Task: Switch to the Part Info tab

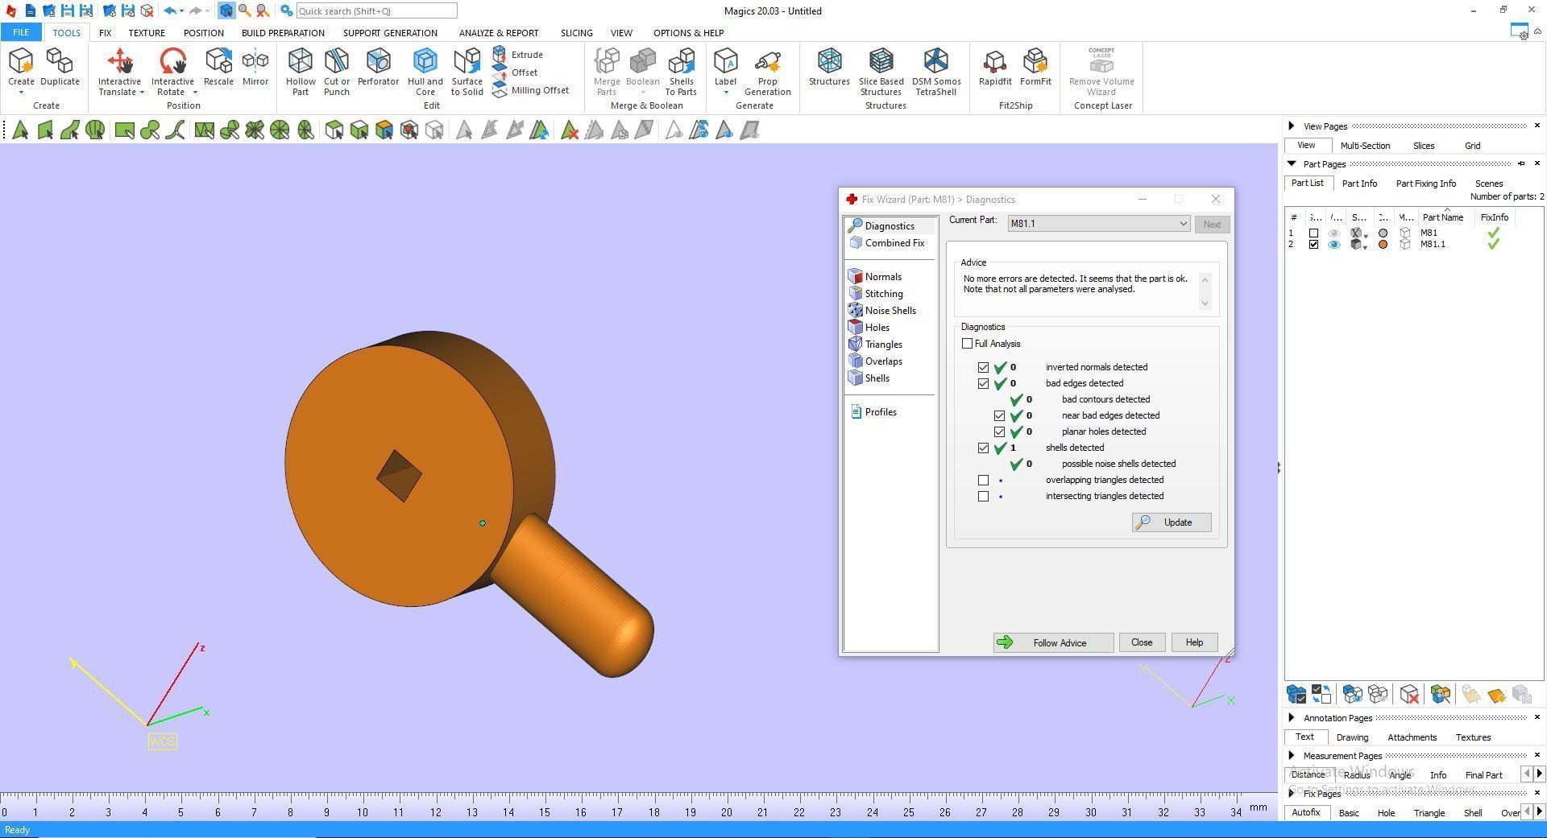Action: coord(1359,184)
